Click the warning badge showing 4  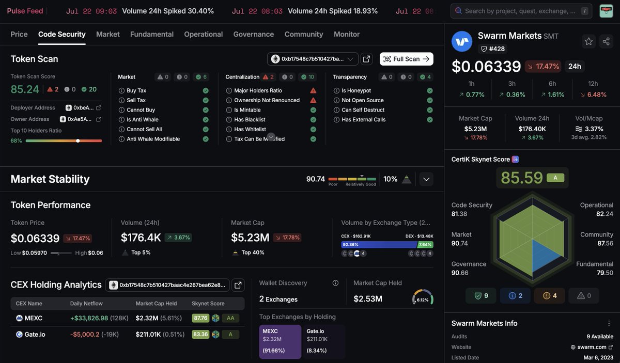click(550, 296)
